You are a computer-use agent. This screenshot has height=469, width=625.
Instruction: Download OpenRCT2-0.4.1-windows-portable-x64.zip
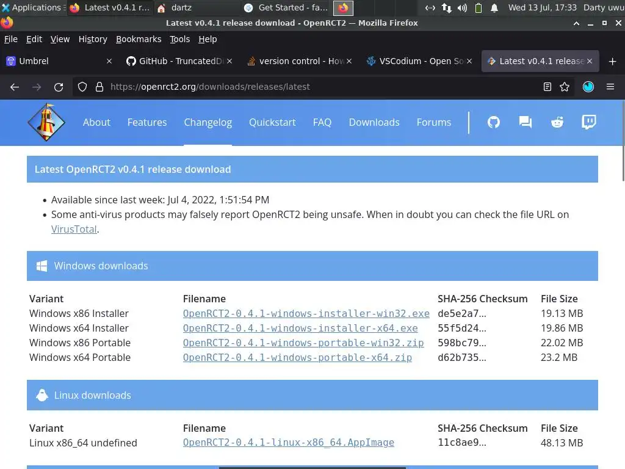click(x=297, y=357)
